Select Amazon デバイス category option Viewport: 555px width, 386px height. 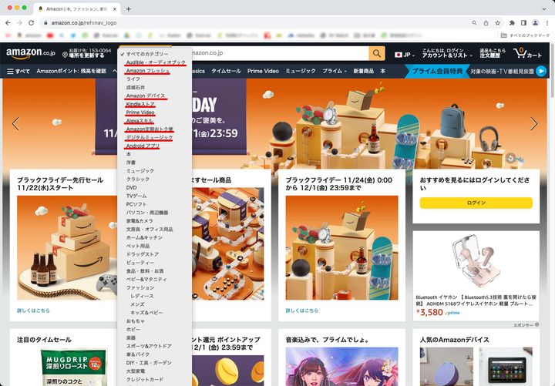point(145,96)
